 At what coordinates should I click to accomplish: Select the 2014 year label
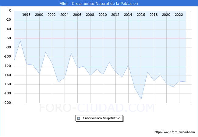click(x=128, y=15)
